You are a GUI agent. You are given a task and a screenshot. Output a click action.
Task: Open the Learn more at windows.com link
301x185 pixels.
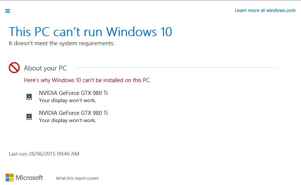[265, 10]
